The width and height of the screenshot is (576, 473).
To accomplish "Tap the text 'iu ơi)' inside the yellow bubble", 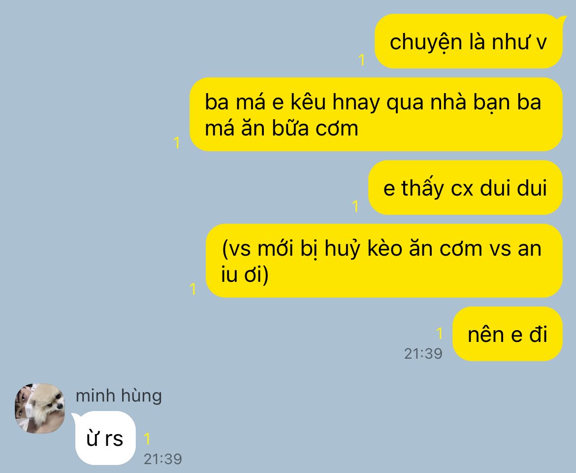I will [245, 274].
